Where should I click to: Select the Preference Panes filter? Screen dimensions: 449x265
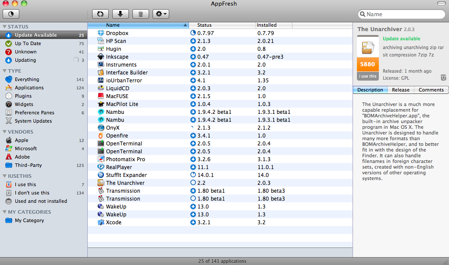tap(43, 113)
